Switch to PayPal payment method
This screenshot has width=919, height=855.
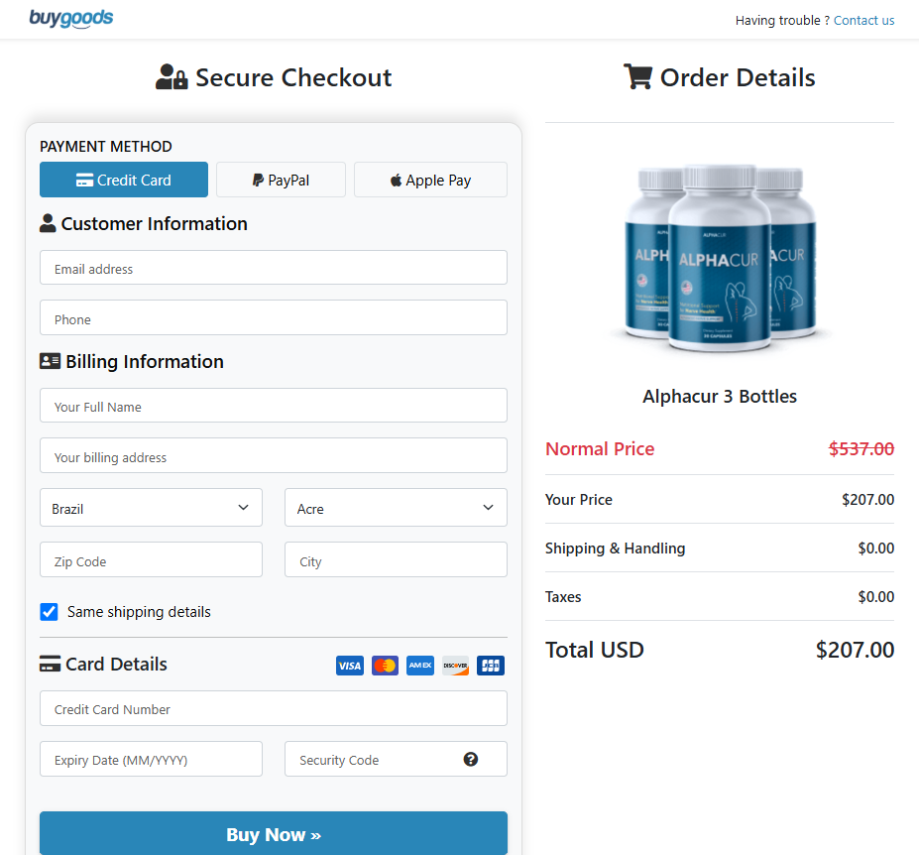pos(282,180)
